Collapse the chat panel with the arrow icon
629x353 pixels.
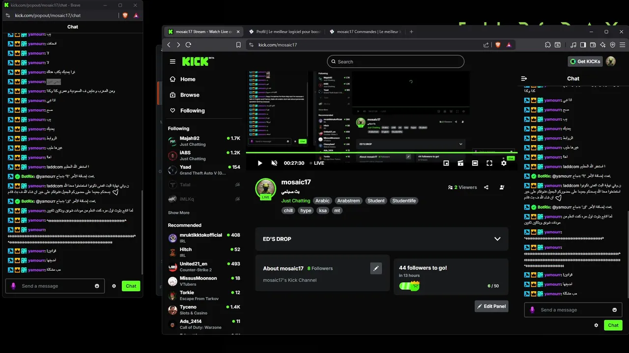point(524,78)
